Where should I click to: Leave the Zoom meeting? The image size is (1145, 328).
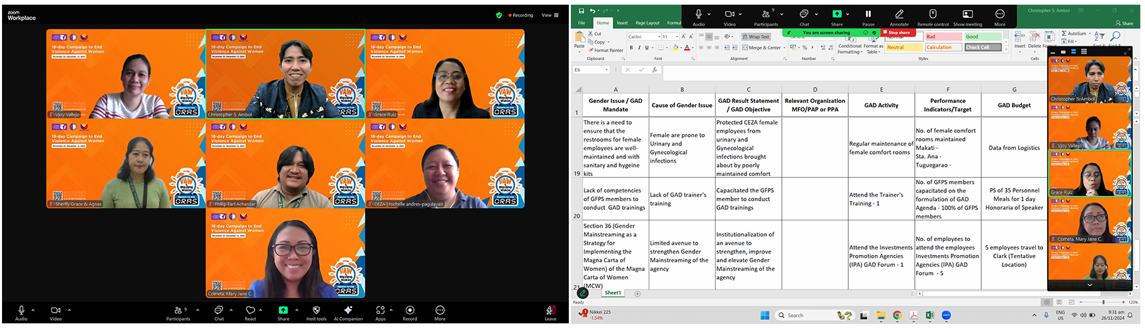point(550,312)
